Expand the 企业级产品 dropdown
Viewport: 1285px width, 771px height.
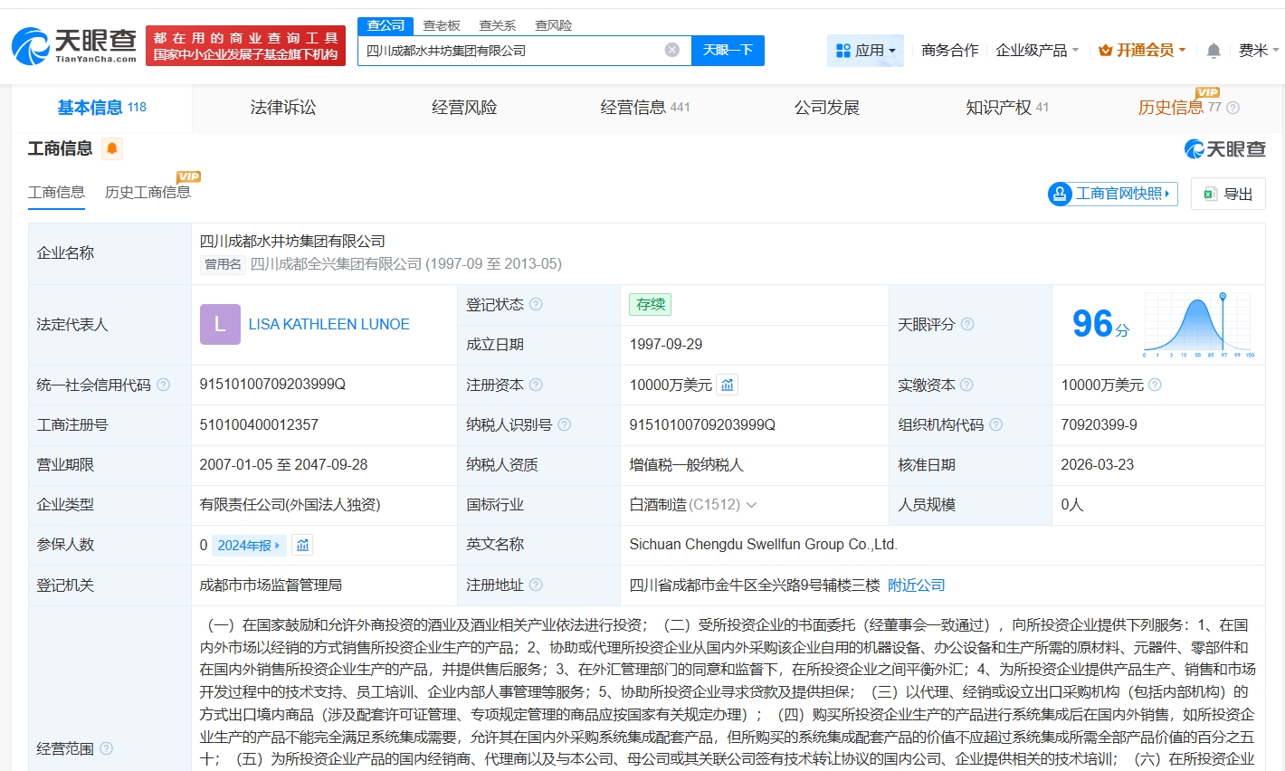tap(1036, 51)
